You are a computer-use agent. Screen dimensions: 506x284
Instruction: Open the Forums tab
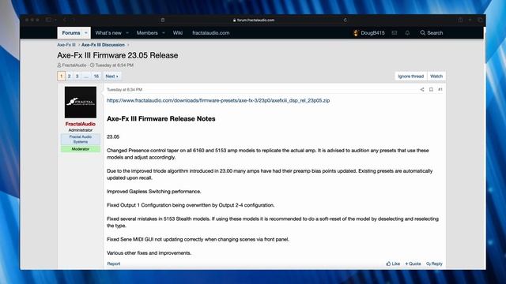click(71, 33)
